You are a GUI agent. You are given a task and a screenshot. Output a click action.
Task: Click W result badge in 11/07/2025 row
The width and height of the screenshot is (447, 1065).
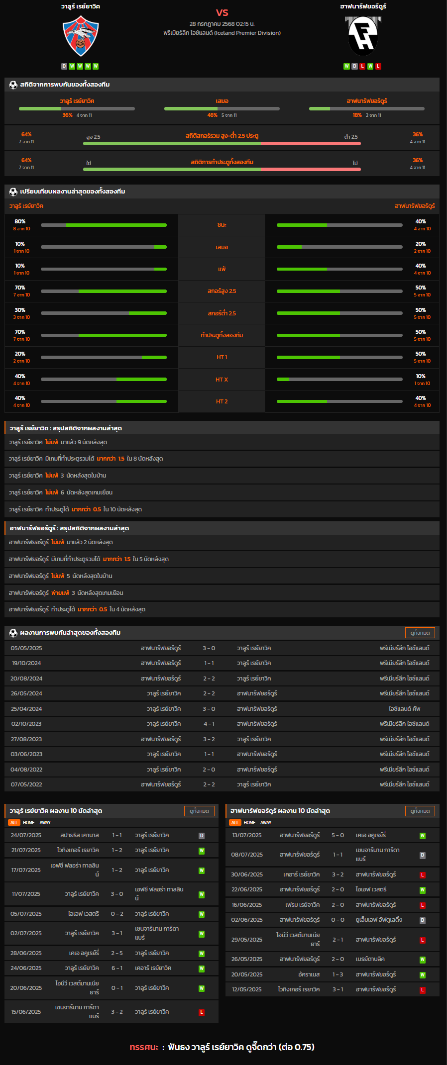[202, 894]
